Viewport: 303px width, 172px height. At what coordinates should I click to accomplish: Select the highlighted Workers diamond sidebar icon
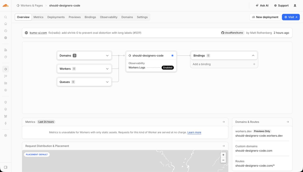click(6, 69)
